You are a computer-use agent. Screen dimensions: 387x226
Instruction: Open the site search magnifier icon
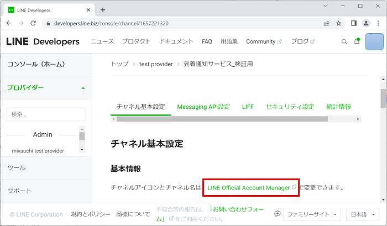tap(344, 41)
